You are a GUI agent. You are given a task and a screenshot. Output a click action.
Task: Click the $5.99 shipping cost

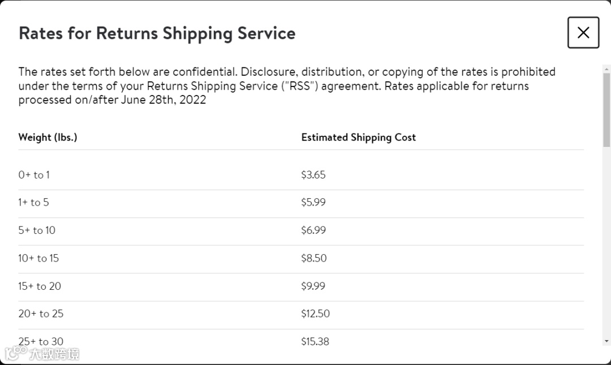313,202
